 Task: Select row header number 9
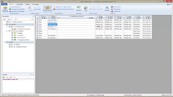[x=37, y=38]
